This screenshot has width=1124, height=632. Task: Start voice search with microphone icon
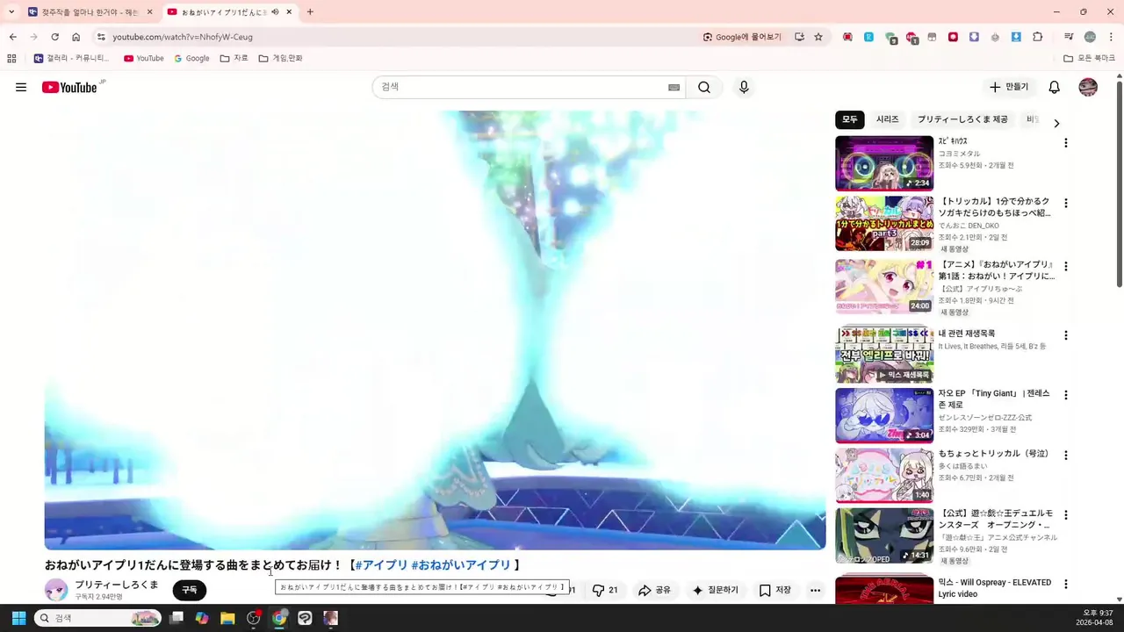744,87
